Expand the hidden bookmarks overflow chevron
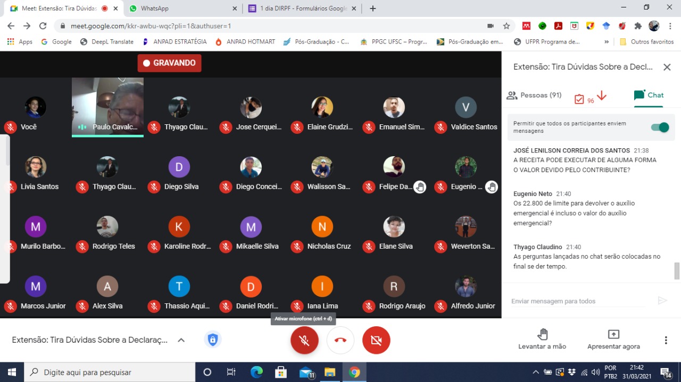The image size is (681, 382). 607,41
